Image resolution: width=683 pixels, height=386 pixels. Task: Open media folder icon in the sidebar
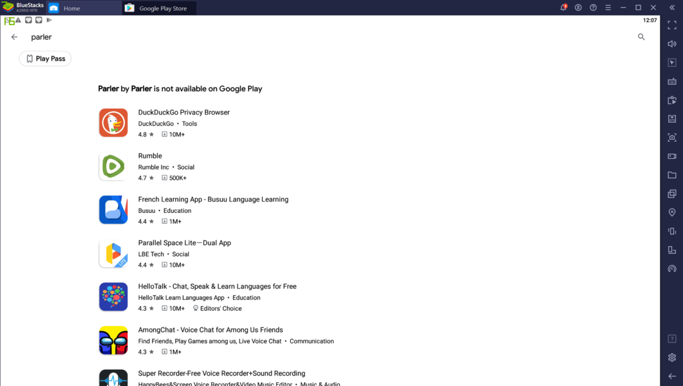click(672, 175)
